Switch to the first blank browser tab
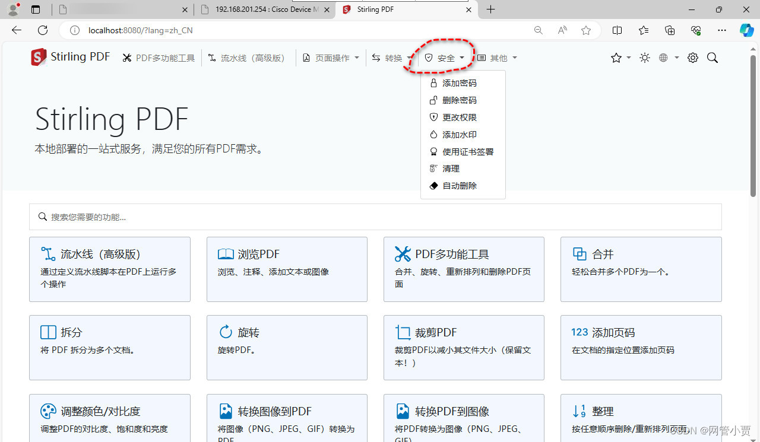Image resolution: width=760 pixels, height=442 pixels. (x=122, y=9)
